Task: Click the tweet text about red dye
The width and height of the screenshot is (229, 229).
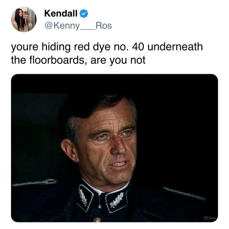Action: [x=107, y=53]
